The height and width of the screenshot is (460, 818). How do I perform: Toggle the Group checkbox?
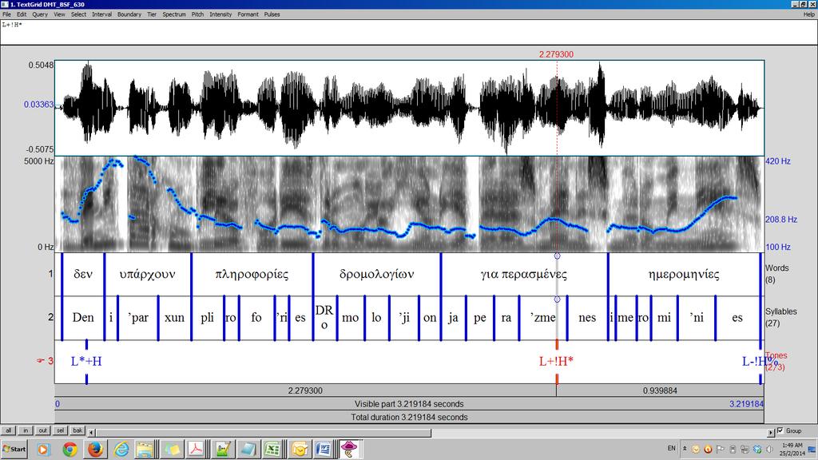click(x=780, y=430)
